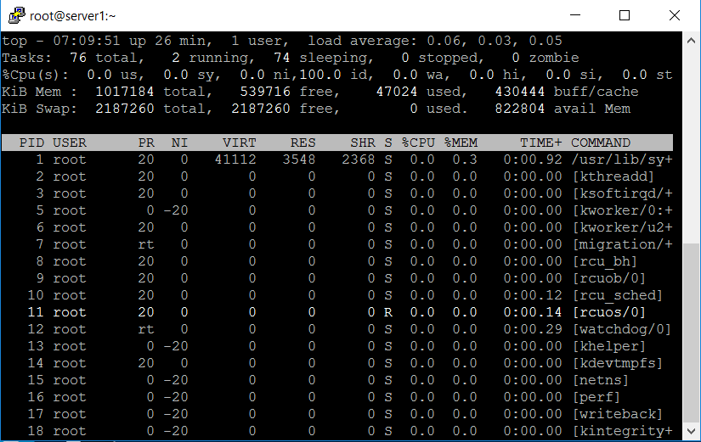Click the R state of PID 11
The height and width of the screenshot is (442, 701).
click(x=388, y=312)
